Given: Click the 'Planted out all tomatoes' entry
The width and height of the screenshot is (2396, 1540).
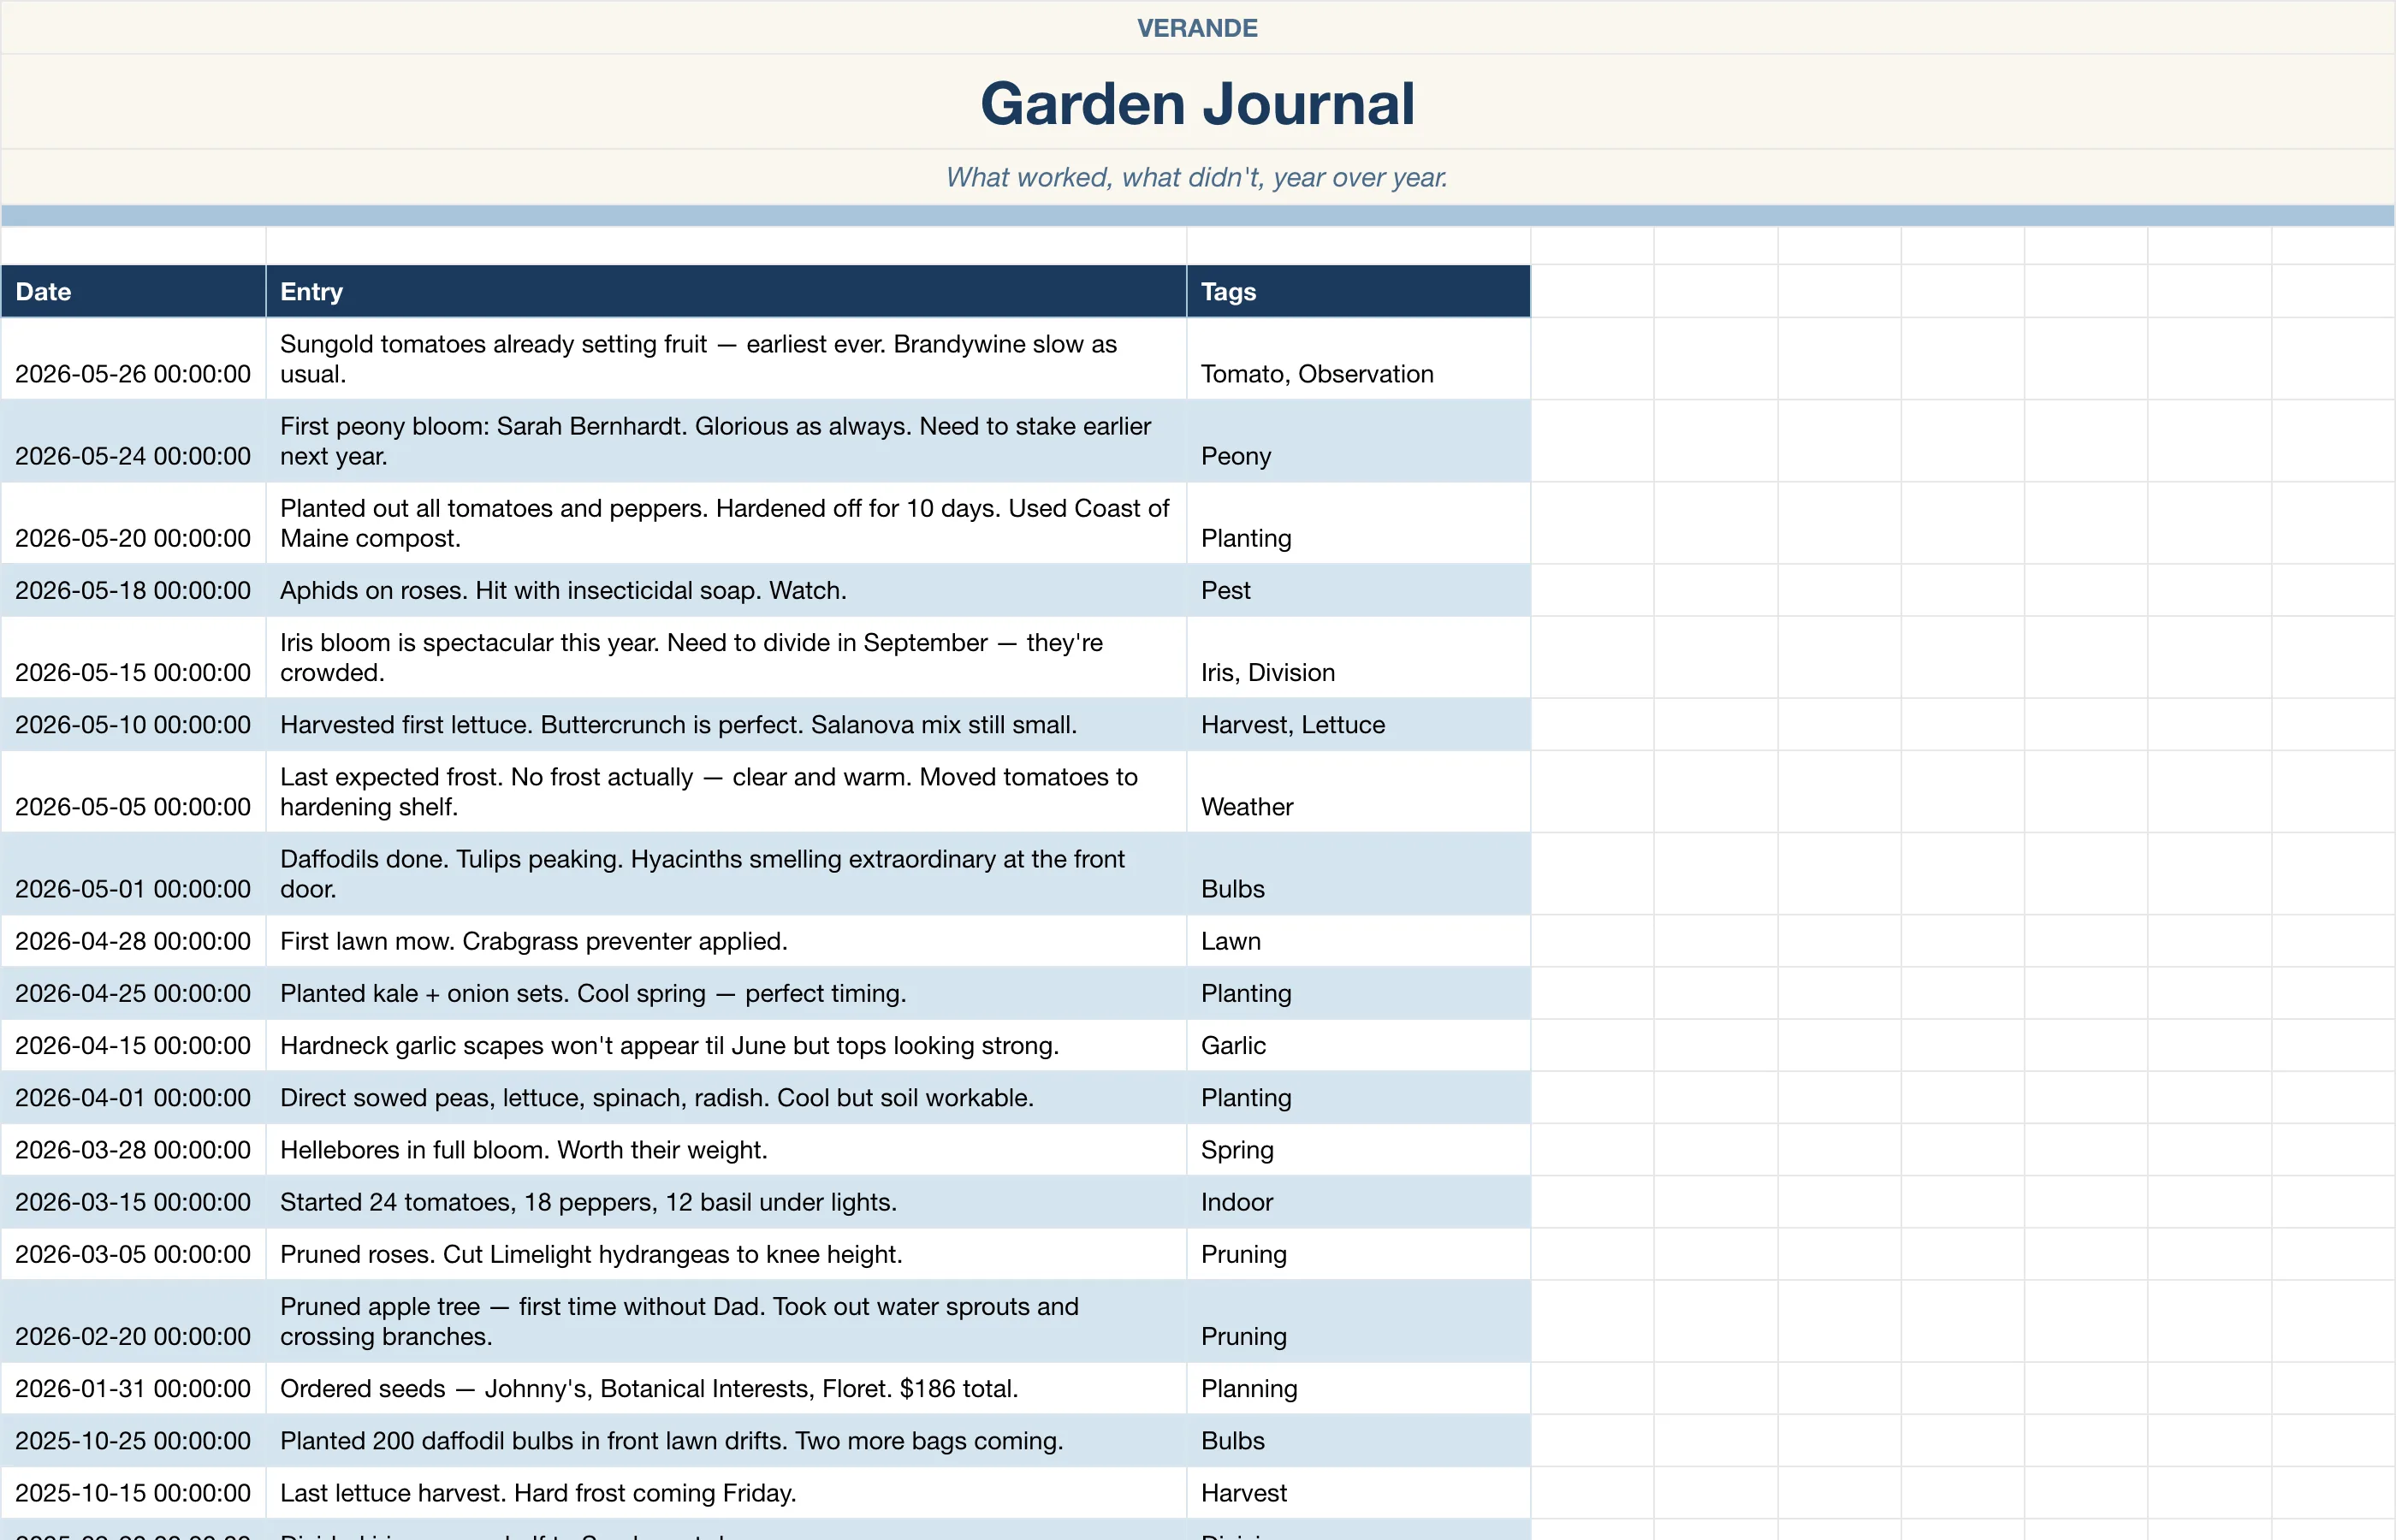Looking at the screenshot, I should coord(726,523).
